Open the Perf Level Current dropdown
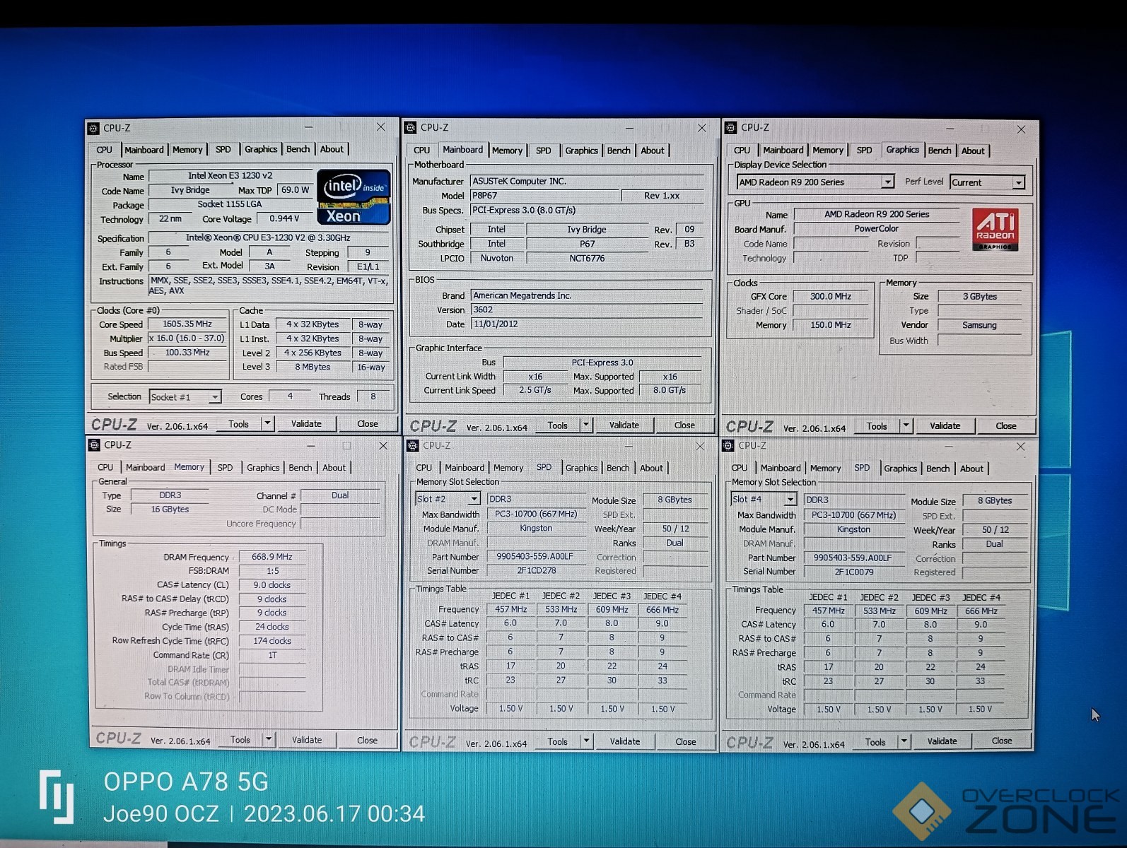 tap(988, 182)
